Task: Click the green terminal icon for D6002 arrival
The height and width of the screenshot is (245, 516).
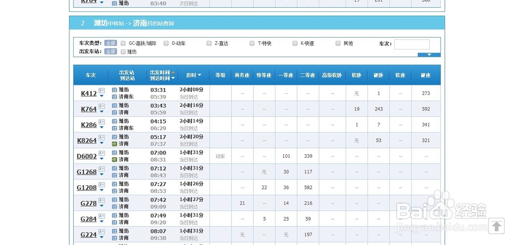Action: 115,160
